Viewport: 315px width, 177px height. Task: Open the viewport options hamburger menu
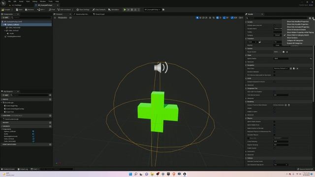point(55,18)
